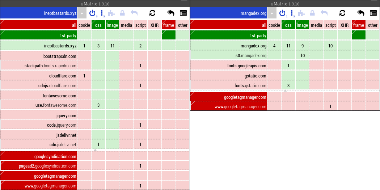Viewport: 380px width, 190px height.
Task: Click the ineptbastards.xyz image cell showing 11
Action: pos(113,46)
